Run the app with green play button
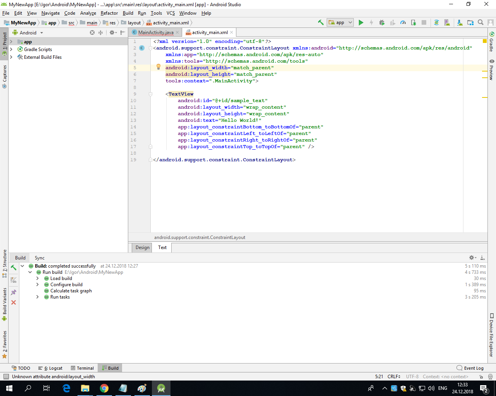496x396 pixels. click(361, 22)
